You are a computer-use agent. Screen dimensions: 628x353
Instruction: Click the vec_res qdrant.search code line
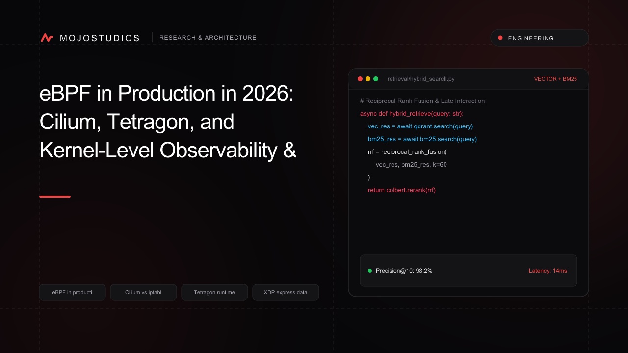[x=420, y=126]
